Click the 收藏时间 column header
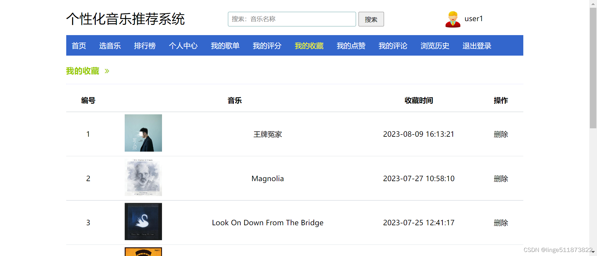This screenshot has height=256, width=597. [x=419, y=100]
